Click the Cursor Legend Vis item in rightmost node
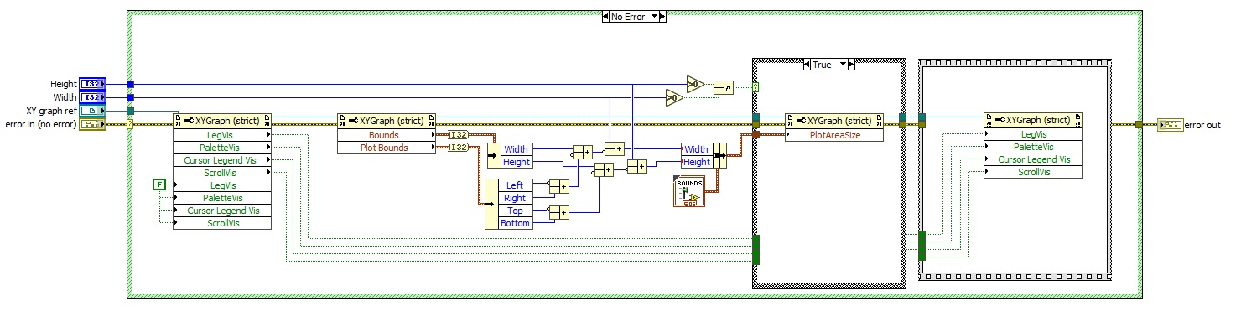The height and width of the screenshot is (312, 1241). [1033, 159]
